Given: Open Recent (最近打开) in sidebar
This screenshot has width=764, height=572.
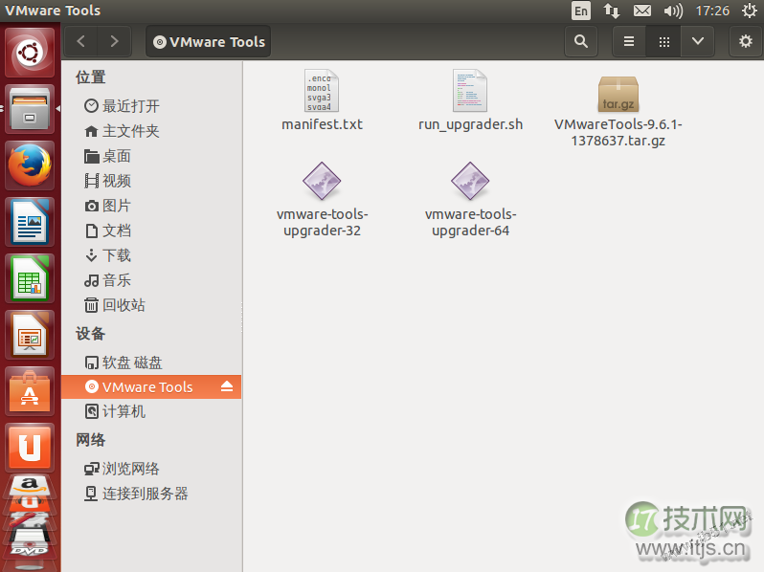Looking at the screenshot, I should click(x=151, y=105).
